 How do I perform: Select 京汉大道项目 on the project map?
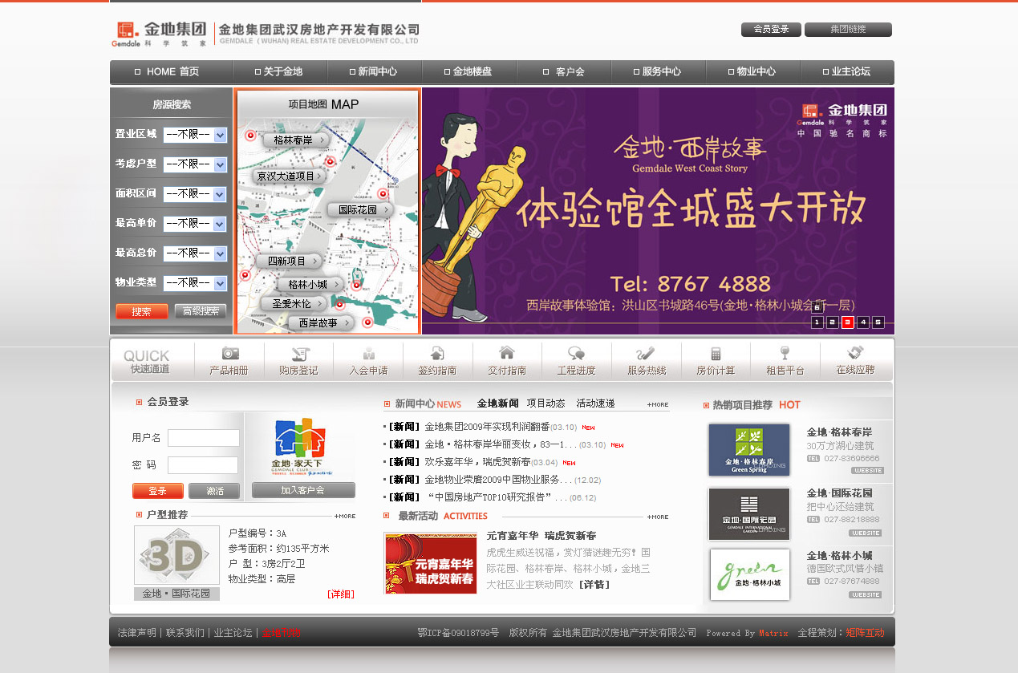click(x=290, y=176)
